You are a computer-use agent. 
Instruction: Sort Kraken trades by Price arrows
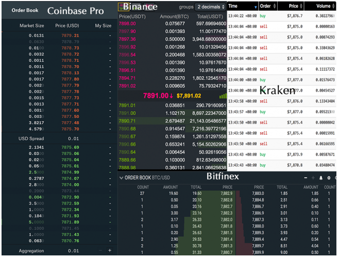click(301, 6)
